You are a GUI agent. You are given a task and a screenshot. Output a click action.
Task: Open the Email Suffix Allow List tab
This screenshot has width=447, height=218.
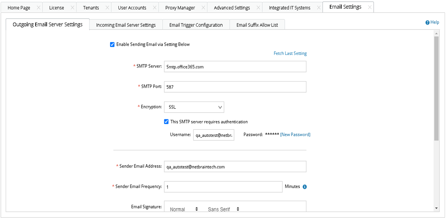(x=257, y=25)
